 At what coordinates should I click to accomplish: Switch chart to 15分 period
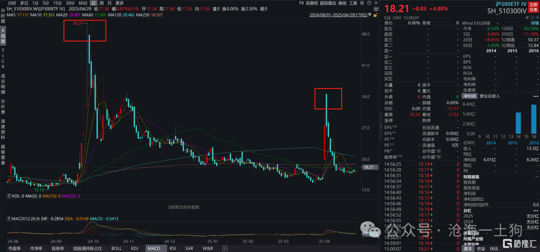(57, 3)
